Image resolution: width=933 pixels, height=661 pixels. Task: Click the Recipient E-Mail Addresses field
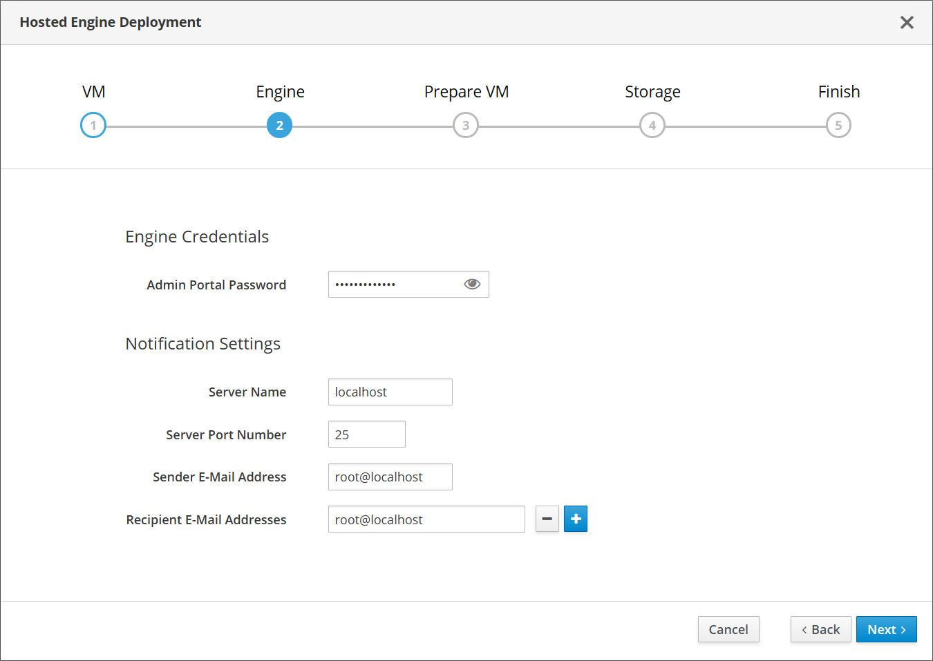pyautogui.click(x=426, y=519)
